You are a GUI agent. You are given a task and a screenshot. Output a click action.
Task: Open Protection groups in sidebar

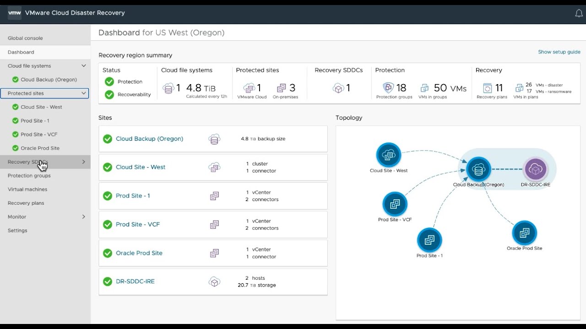click(29, 175)
